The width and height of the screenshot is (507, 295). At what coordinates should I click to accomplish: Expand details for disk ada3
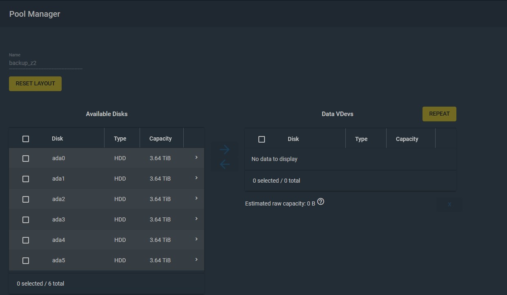pos(196,219)
